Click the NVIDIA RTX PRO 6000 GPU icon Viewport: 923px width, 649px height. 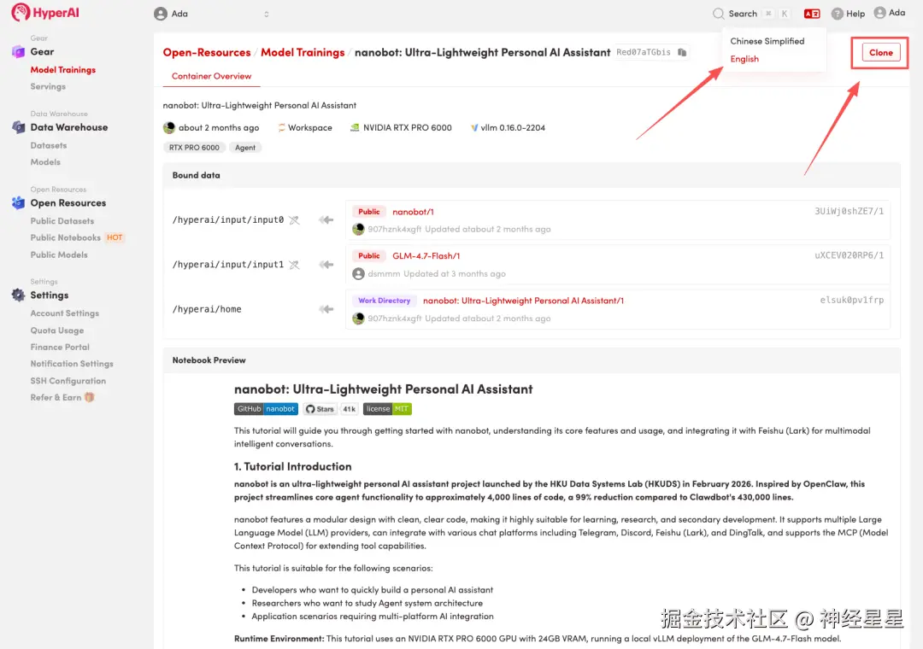click(355, 128)
